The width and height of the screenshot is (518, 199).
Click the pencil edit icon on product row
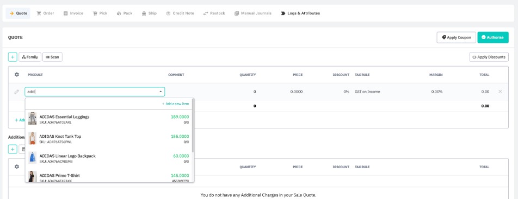coord(17,92)
